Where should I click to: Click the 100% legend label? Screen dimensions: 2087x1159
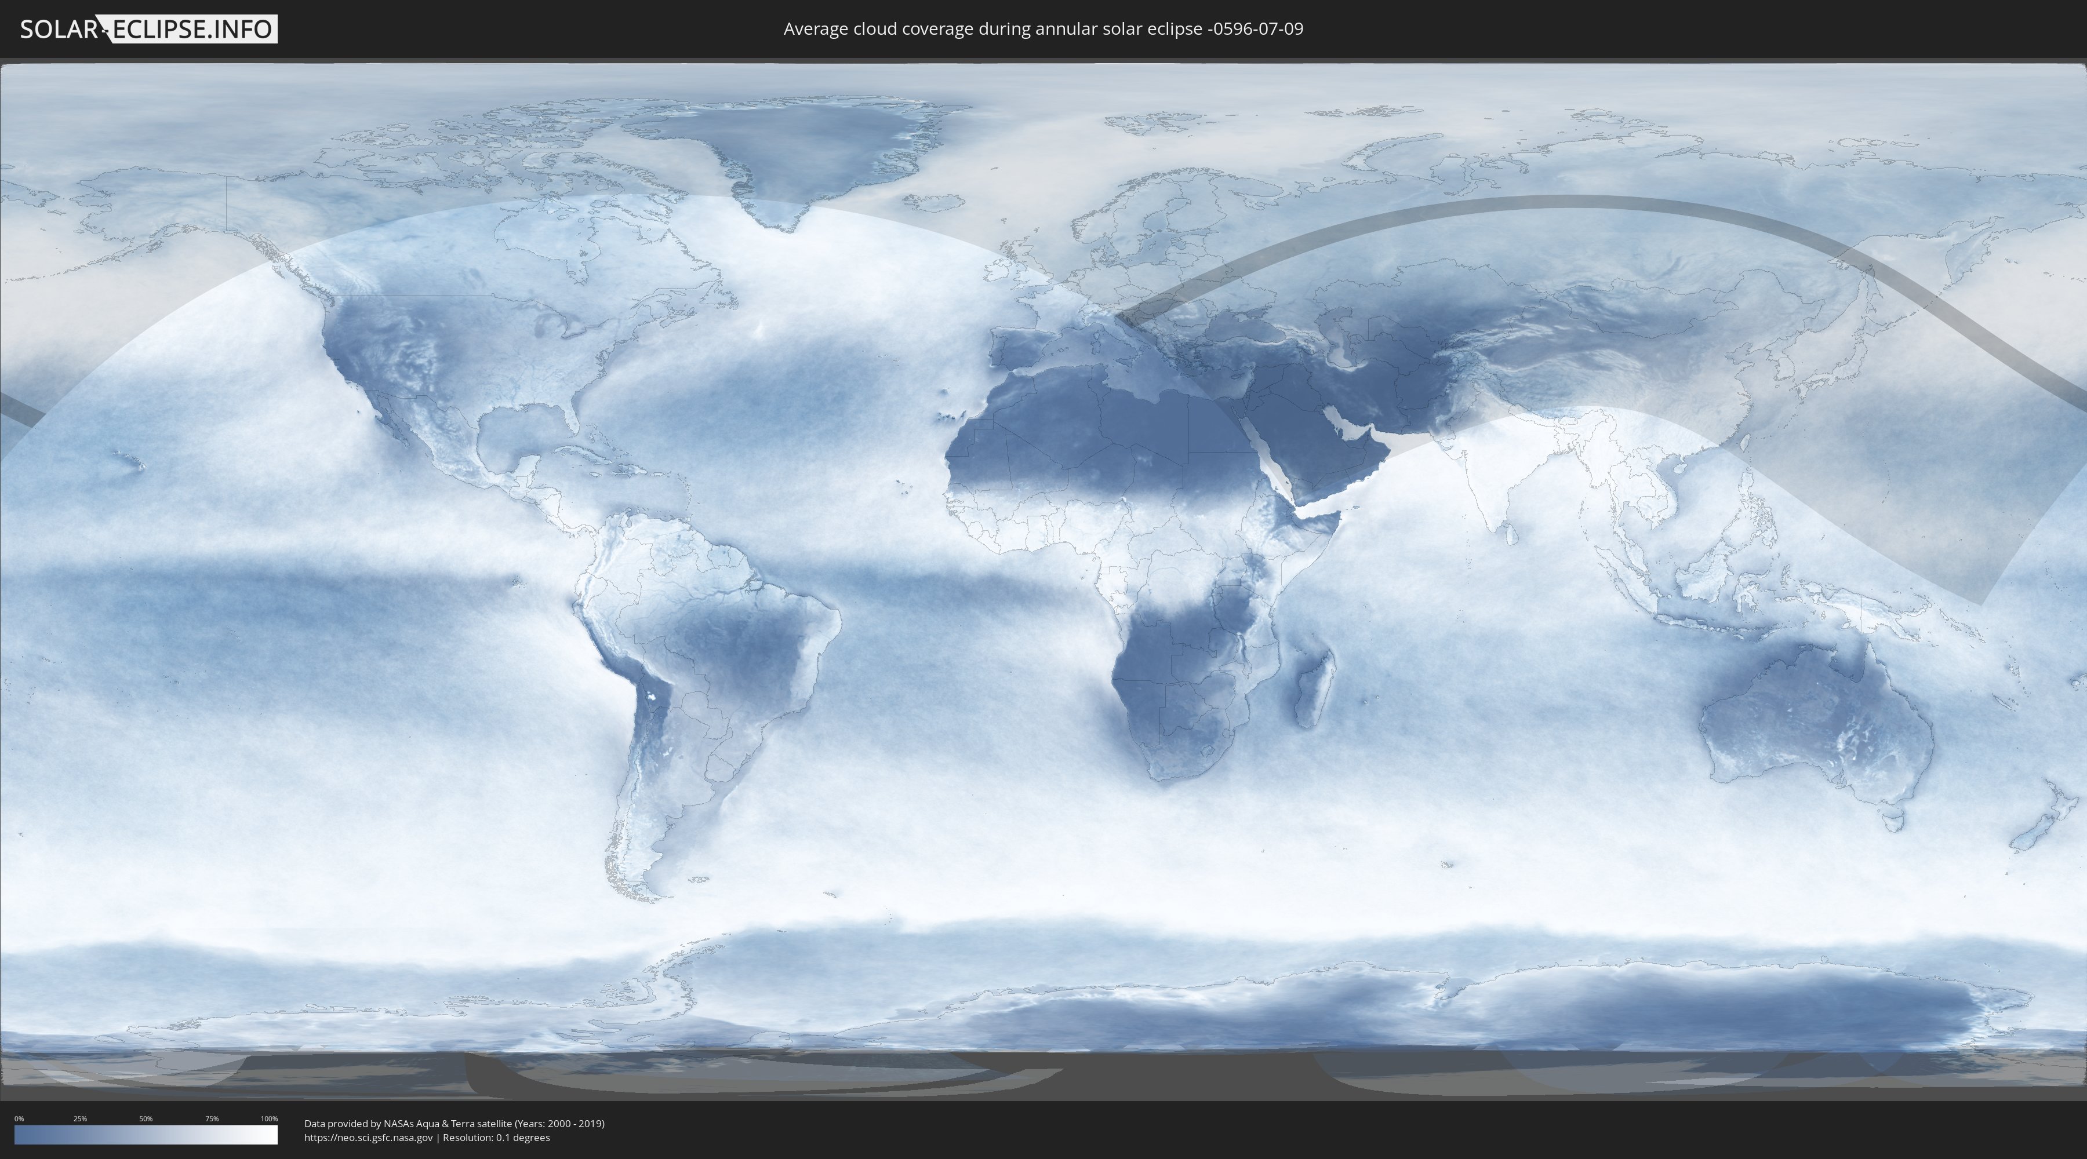tap(269, 1118)
